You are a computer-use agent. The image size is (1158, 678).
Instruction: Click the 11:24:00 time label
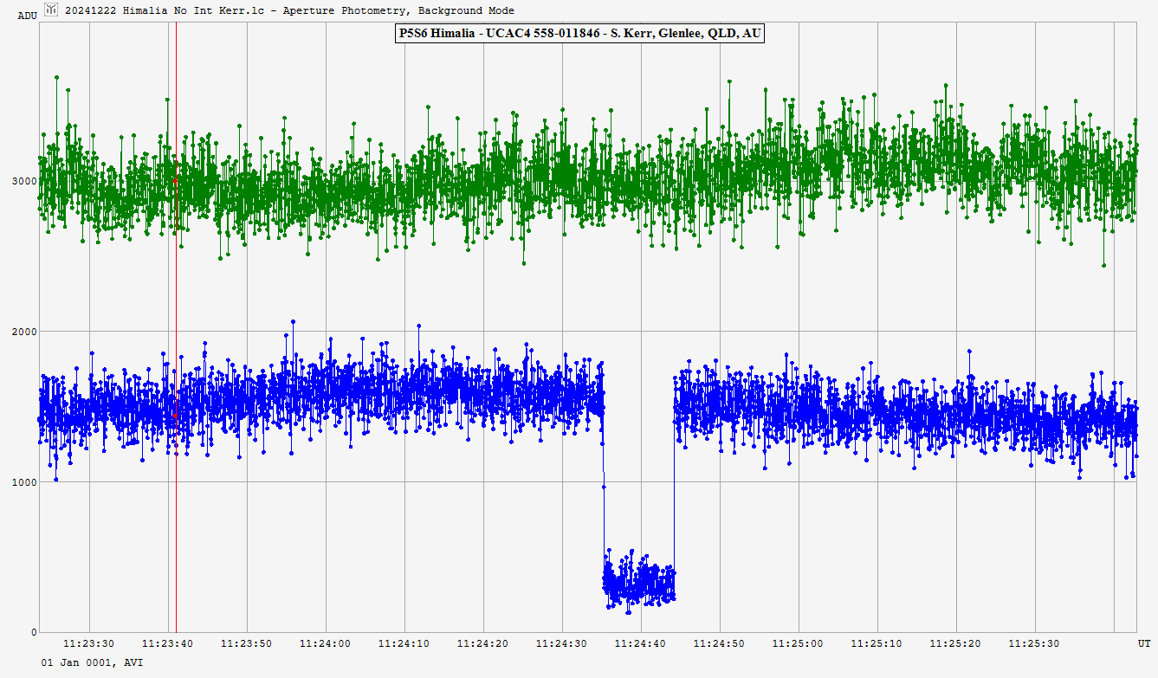327,643
